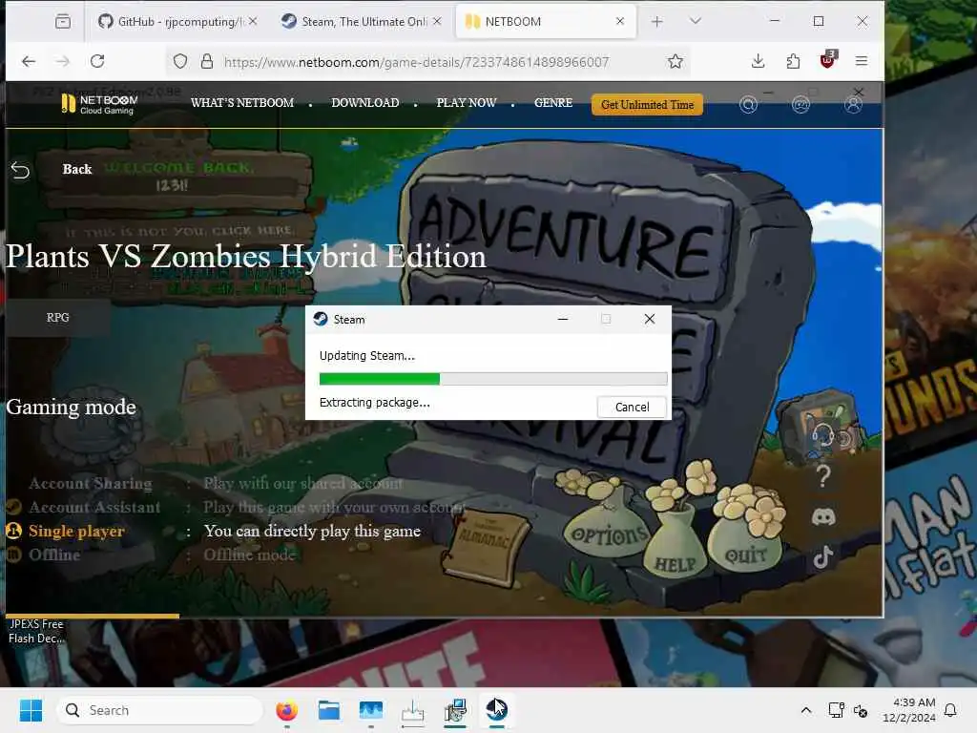Minimize the Steam updater dialog

(563, 319)
